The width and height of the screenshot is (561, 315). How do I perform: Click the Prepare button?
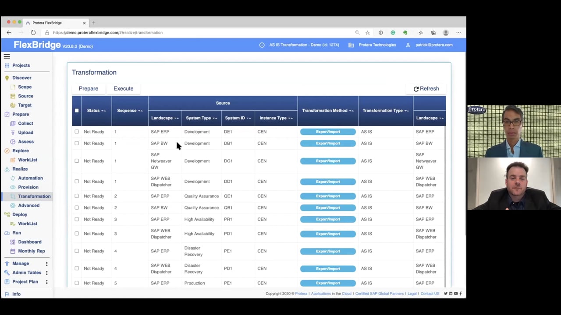pos(89,88)
